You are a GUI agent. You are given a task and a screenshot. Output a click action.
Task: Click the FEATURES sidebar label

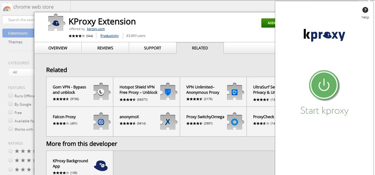(17, 88)
